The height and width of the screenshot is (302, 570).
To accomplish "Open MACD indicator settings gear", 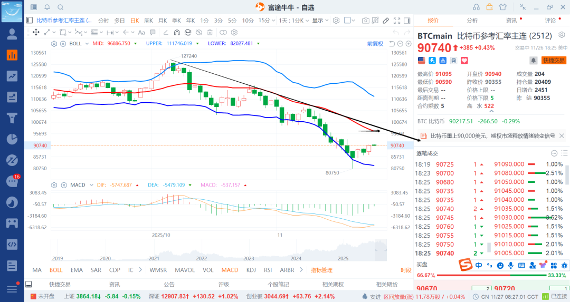I will (54, 185).
